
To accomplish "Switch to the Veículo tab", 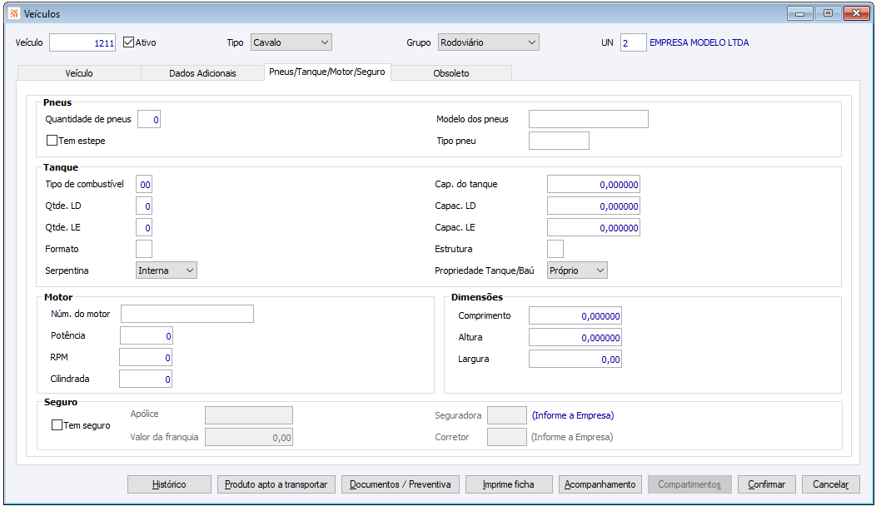I will [79, 73].
